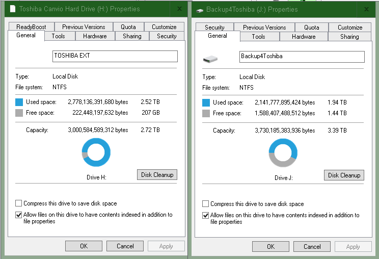Click the 2.72 TB capacity text
Image resolution: width=379 pixels, height=259 pixels.
coord(150,130)
